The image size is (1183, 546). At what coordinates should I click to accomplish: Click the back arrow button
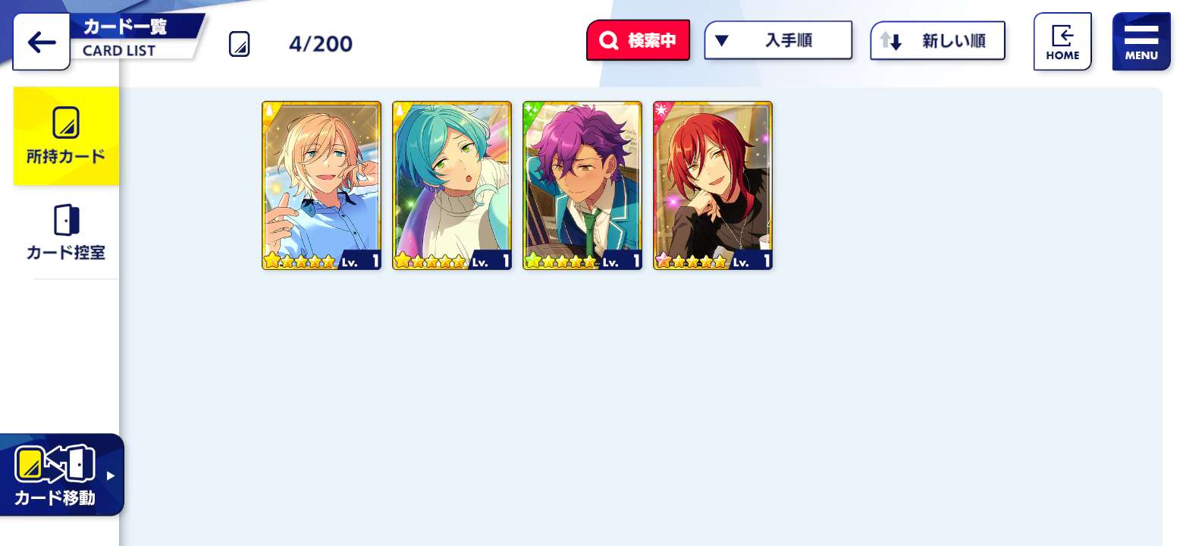[41, 42]
